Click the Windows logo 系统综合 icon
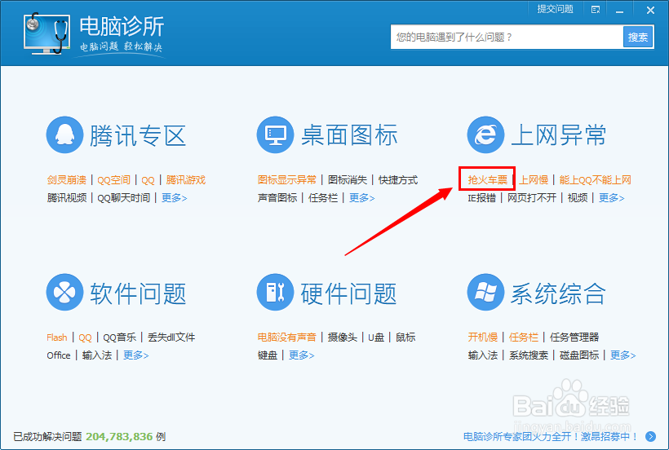The width and height of the screenshot is (669, 450). point(485,293)
